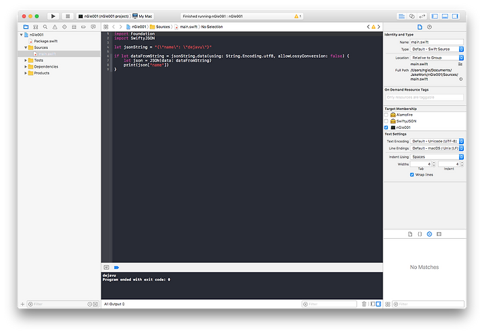Open the Breakpoint navigator tab

pyautogui.click(x=83, y=27)
